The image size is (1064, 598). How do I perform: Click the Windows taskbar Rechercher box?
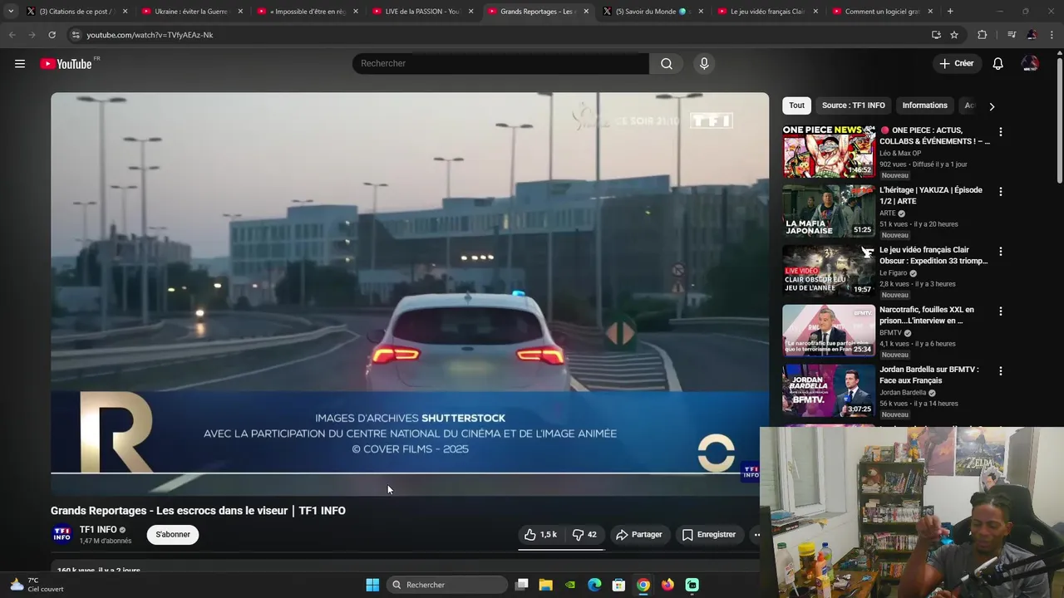[x=447, y=585]
